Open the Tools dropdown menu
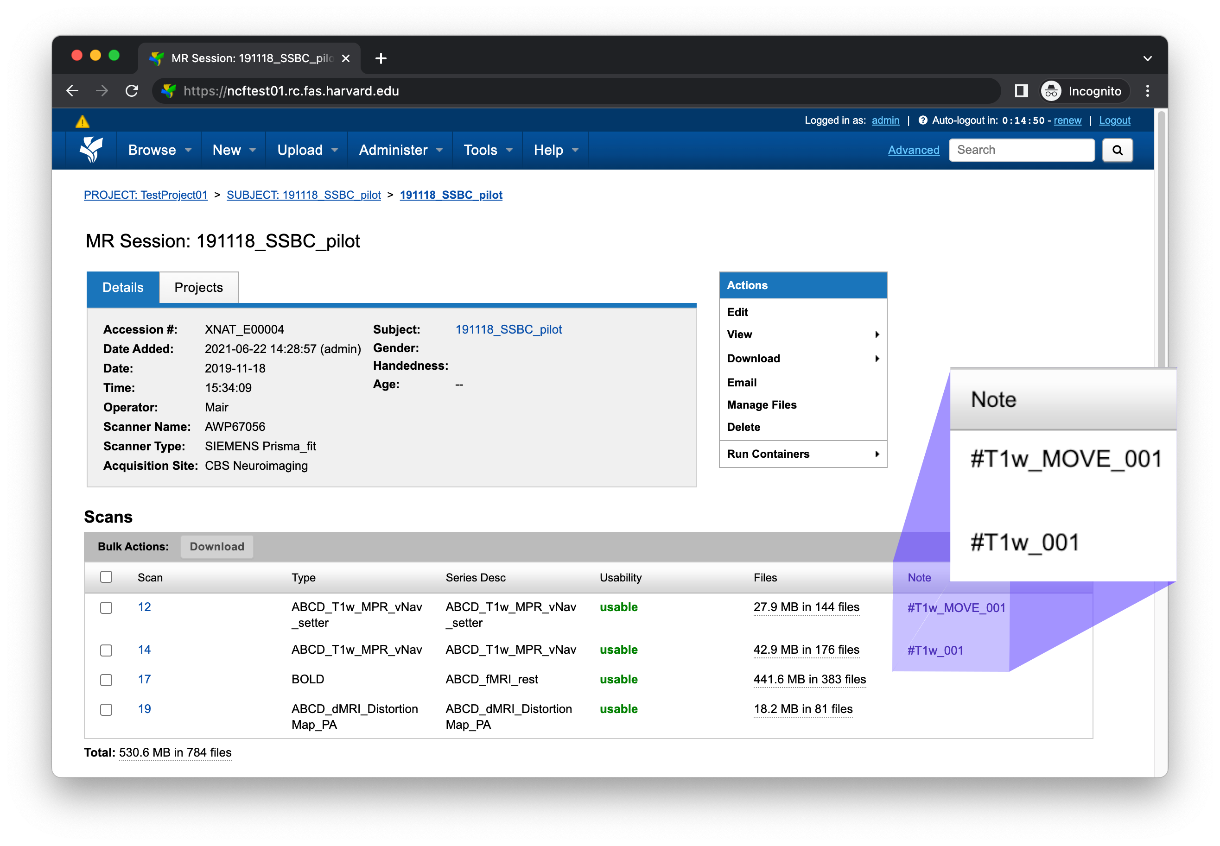Image resolution: width=1220 pixels, height=846 pixels. tap(488, 150)
